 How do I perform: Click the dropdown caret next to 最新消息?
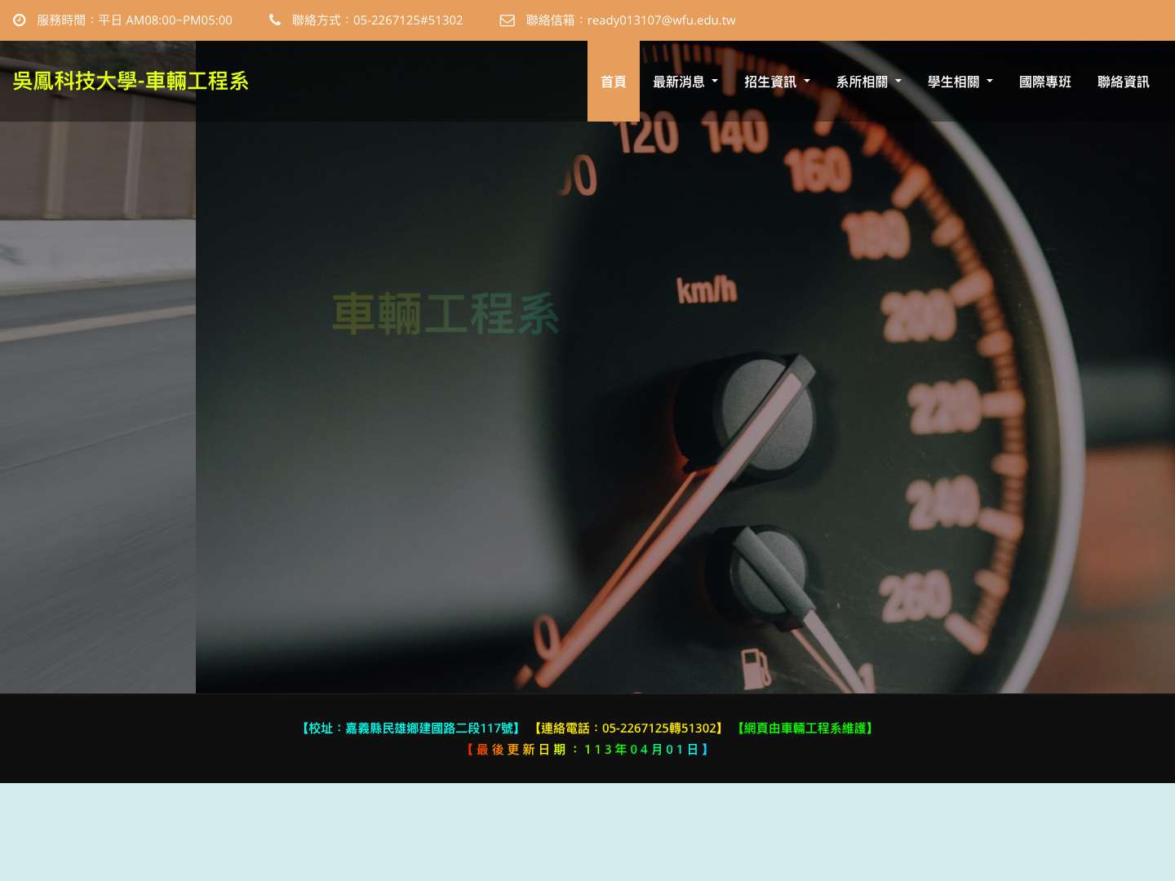[714, 81]
